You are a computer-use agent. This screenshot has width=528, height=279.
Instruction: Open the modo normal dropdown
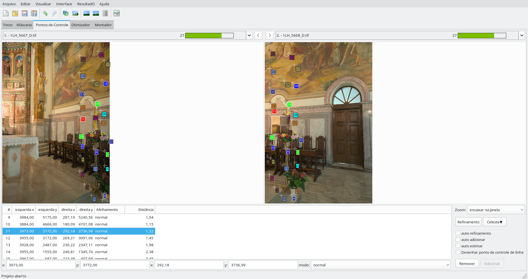(381, 265)
